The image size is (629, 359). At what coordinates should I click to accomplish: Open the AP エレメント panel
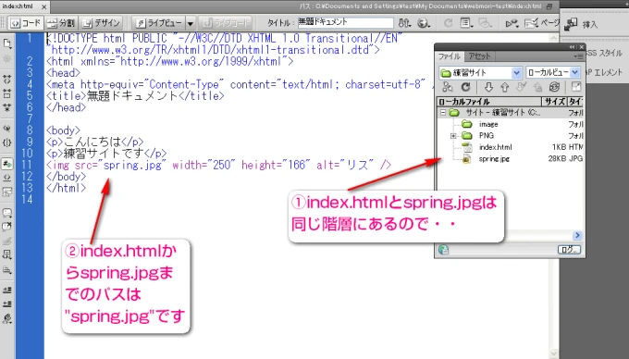[x=604, y=72]
